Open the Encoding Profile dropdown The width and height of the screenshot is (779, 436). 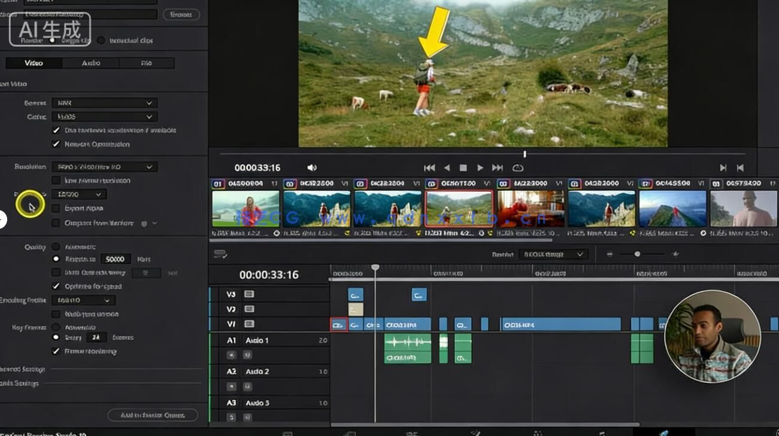pyautogui.click(x=83, y=300)
